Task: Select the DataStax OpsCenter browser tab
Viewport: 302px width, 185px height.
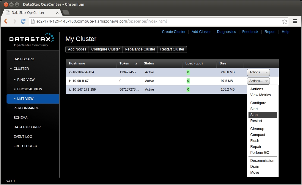Action: tap(32, 13)
